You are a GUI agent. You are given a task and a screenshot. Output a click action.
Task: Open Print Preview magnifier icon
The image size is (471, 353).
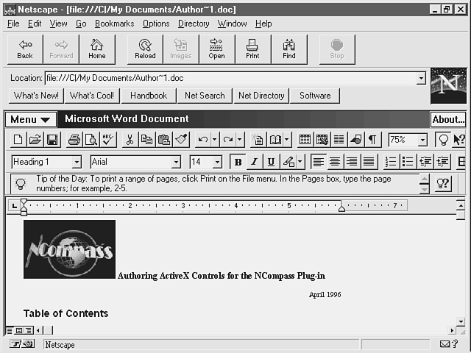(x=91, y=140)
